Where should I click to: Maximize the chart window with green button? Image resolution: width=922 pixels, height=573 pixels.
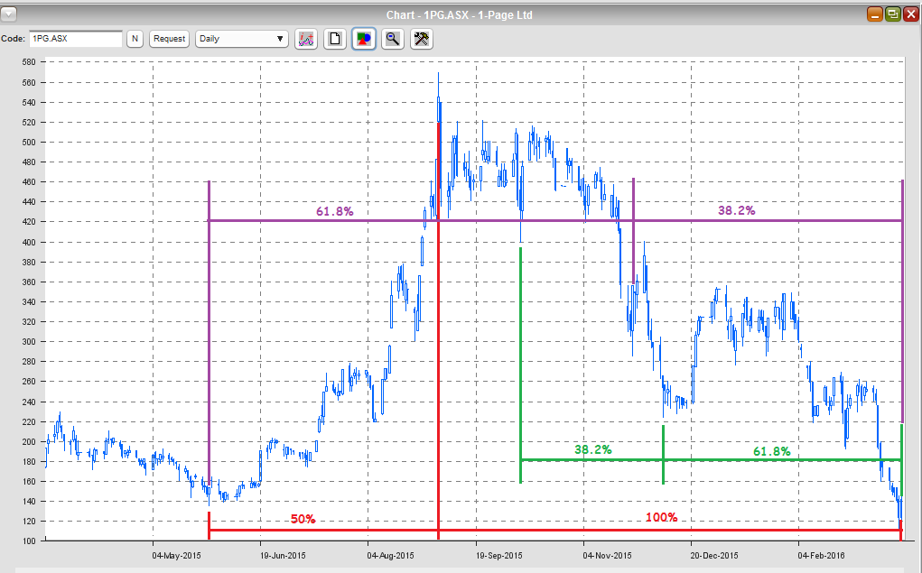click(x=892, y=14)
